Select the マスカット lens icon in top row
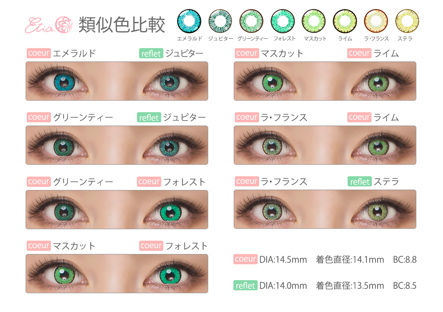Viewport: 443px width, 312px height. (x=314, y=21)
